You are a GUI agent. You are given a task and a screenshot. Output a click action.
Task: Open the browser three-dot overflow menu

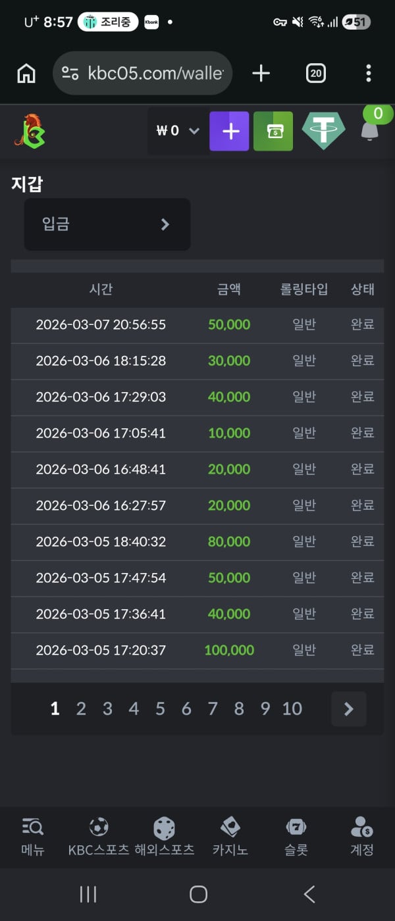click(368, 73)
